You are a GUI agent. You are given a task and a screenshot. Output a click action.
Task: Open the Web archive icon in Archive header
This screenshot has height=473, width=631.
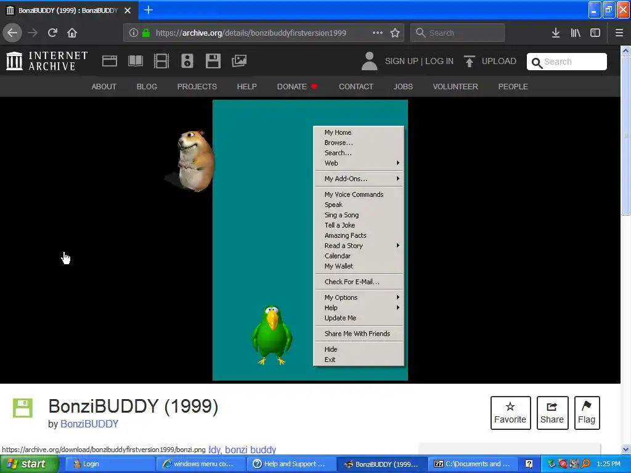[x=110, y=61]
